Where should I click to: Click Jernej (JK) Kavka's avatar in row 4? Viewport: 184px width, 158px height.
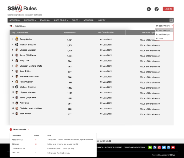17,55
